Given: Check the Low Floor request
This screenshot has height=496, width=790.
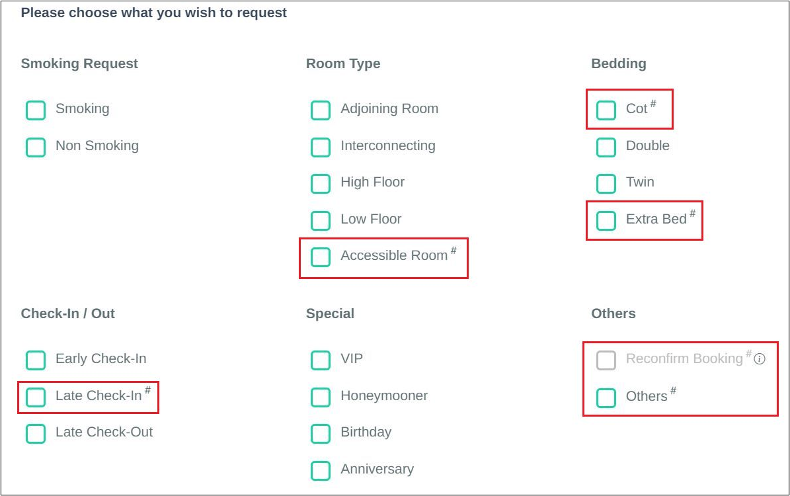Looking at the screenshot, I should click(321, 220).
